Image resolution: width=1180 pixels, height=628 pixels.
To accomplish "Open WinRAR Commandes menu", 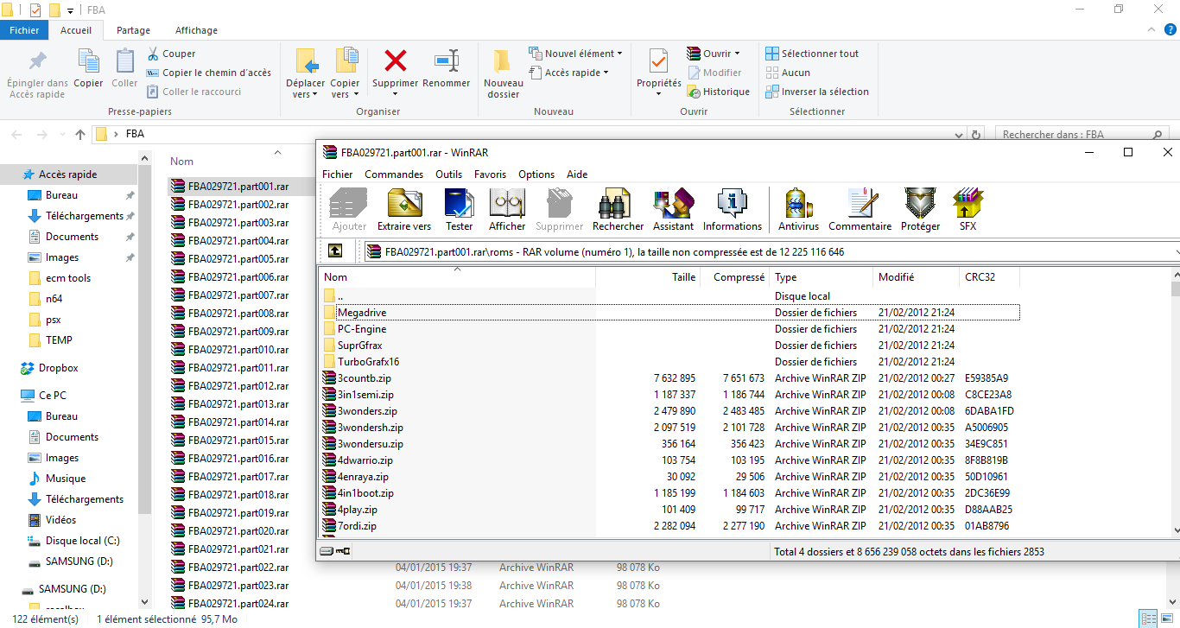I will 394,174.
